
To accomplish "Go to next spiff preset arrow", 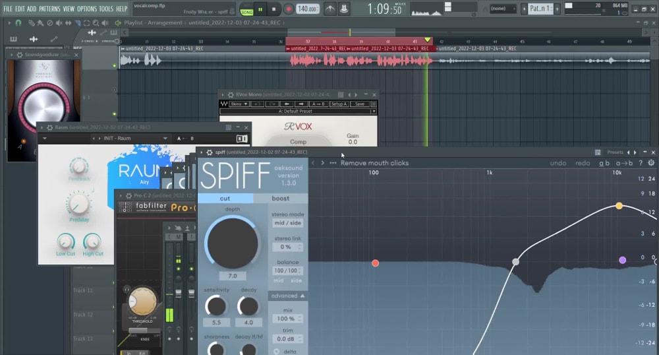I will (322, 163).
